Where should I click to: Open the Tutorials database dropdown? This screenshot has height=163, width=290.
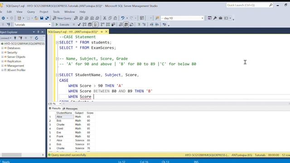(x=49, y=24)
